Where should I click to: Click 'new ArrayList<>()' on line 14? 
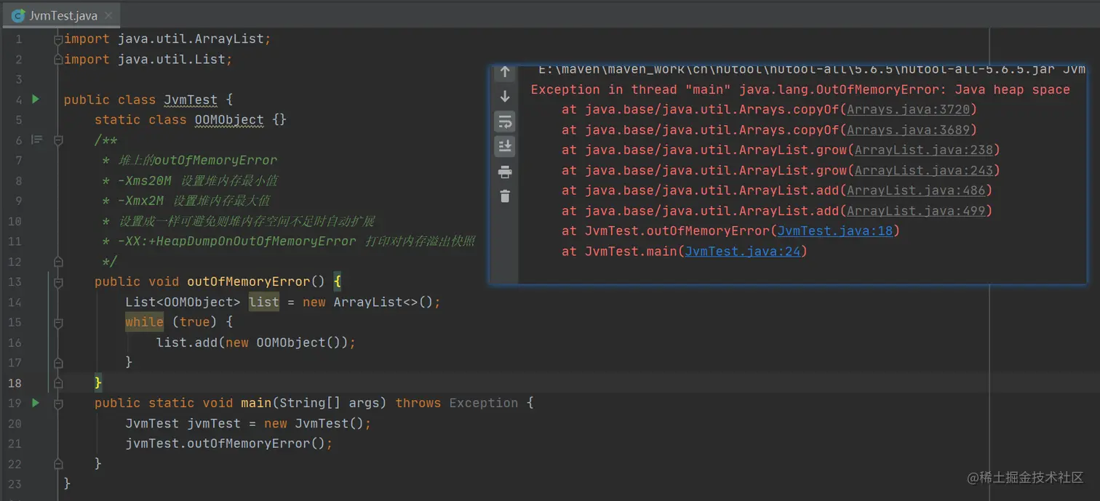[x=370, y=302]
